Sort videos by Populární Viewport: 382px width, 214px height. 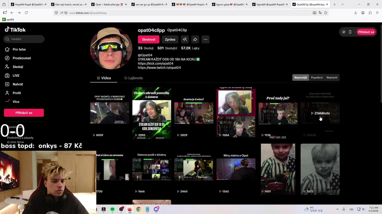[317, 78]
